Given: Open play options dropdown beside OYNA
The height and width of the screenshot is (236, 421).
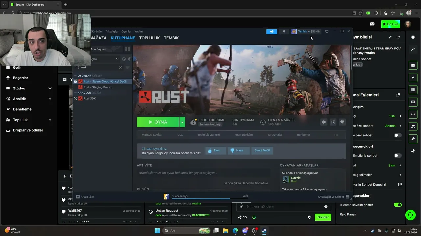Looking at the screenshot, I should click(182, 122).
